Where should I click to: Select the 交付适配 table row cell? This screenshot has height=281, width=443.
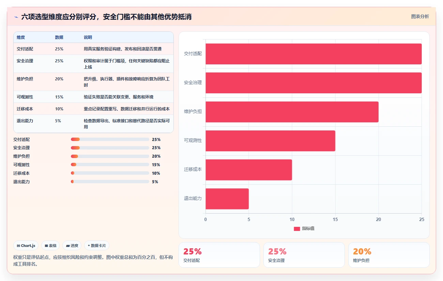click(25, 49)
